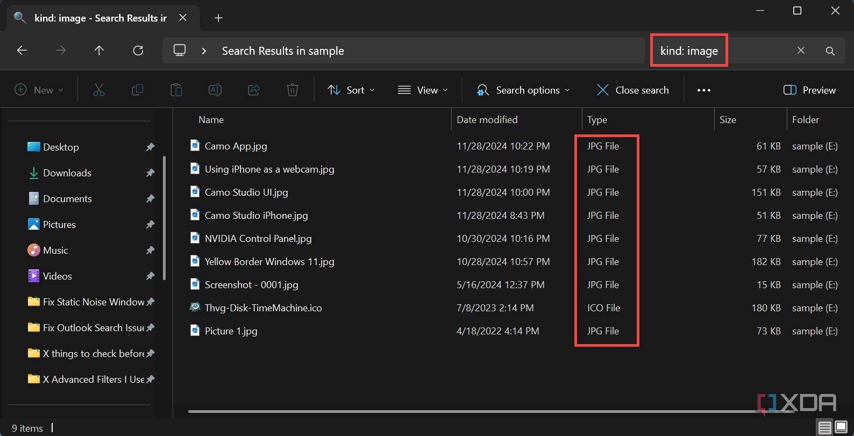Click the Rename icon in toolbar
The height and width of the screenshot is (436, 854).
[215, 90]
